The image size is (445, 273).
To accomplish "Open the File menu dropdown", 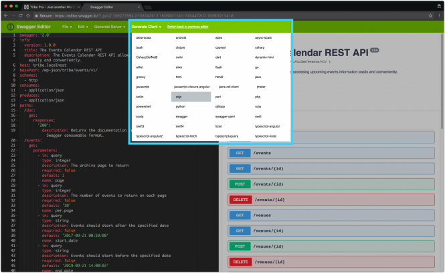I will [x=67, y=27].
